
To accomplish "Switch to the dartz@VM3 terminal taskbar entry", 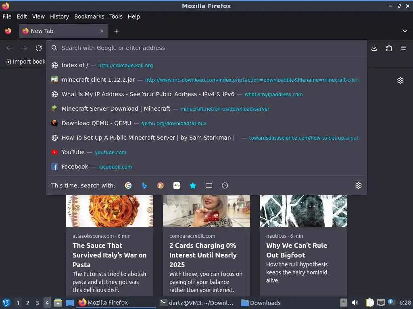I will pos(197,303).
